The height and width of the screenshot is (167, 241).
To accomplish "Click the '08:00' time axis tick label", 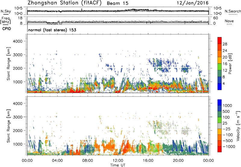I will point(88,161).
